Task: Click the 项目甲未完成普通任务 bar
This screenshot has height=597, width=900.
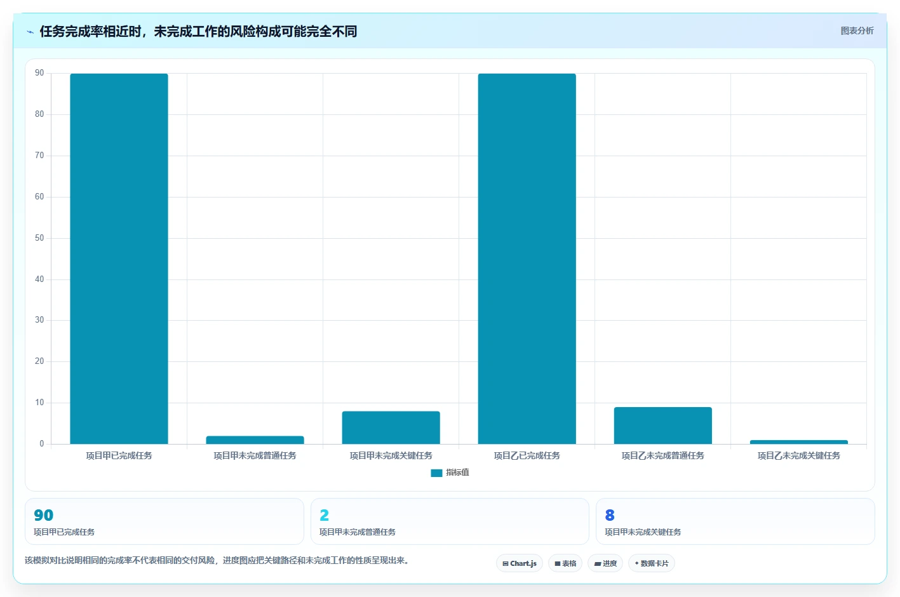Action: point(255,440)
